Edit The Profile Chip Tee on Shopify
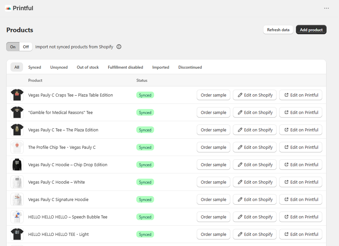This screenshot has width=339, height=246. click(255, 147)
